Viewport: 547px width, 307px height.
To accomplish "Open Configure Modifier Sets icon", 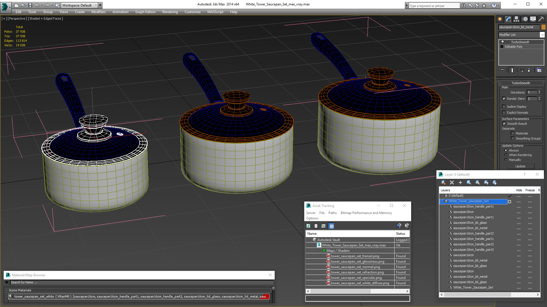I will pos(539,70).
